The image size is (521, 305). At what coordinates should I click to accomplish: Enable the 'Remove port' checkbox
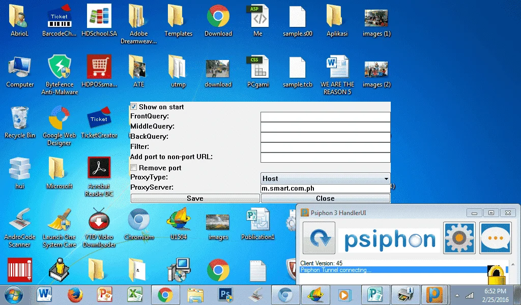[134, 168]
